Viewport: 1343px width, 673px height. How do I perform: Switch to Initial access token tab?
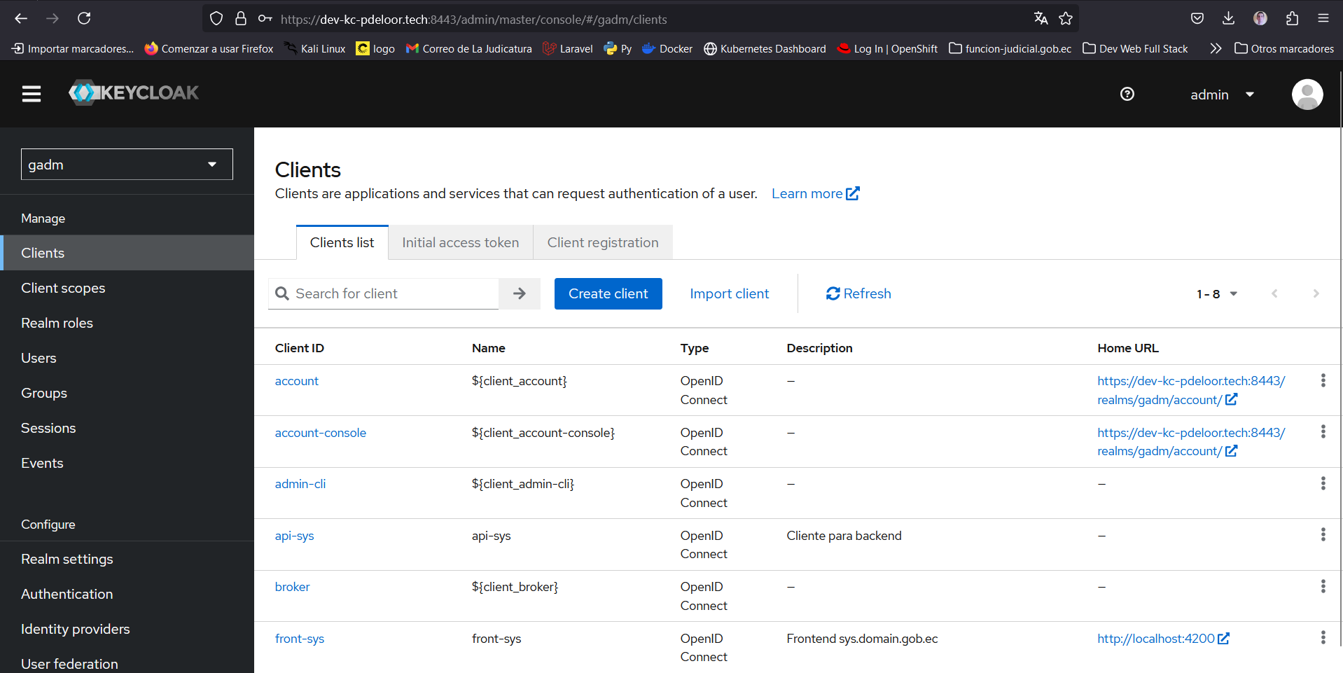(x=460, y=242)
